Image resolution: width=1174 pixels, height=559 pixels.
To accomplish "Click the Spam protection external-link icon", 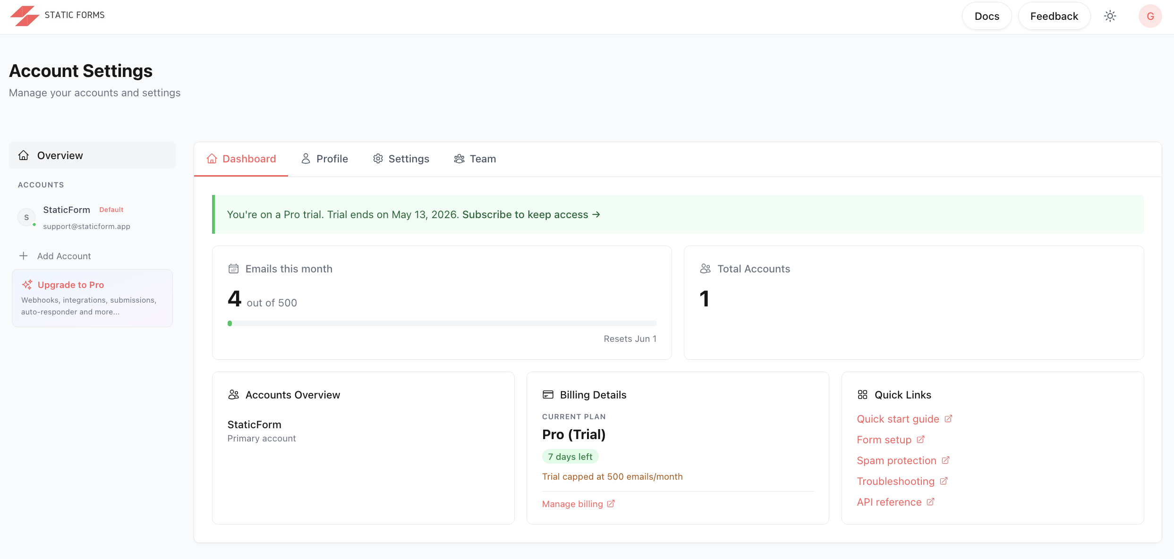I will pyautogui.click(x=945, y=460).
